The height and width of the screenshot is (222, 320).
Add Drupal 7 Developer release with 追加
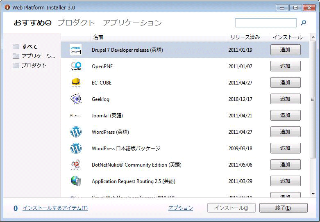(285, 50)
